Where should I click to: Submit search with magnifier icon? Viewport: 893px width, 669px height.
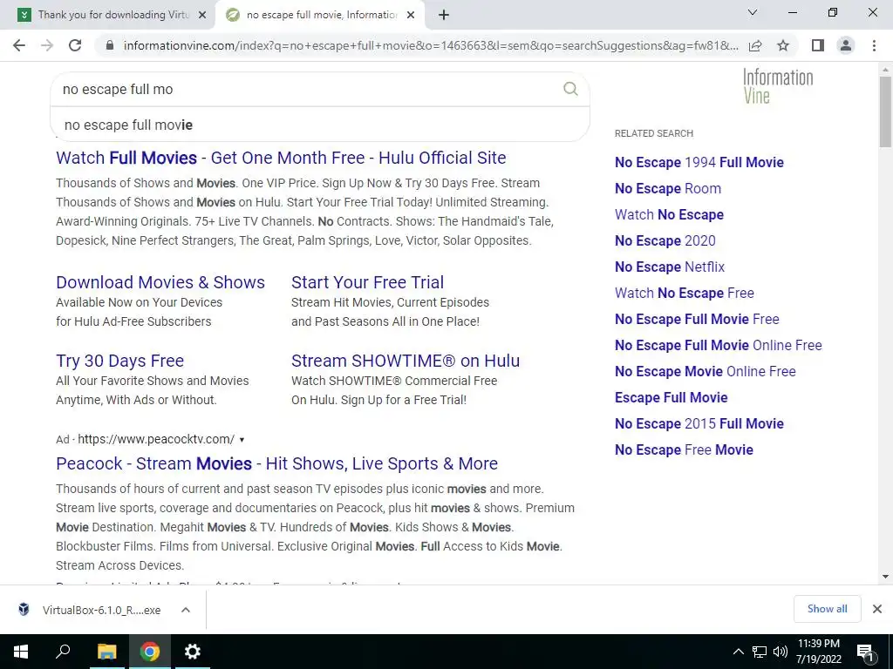570,89
